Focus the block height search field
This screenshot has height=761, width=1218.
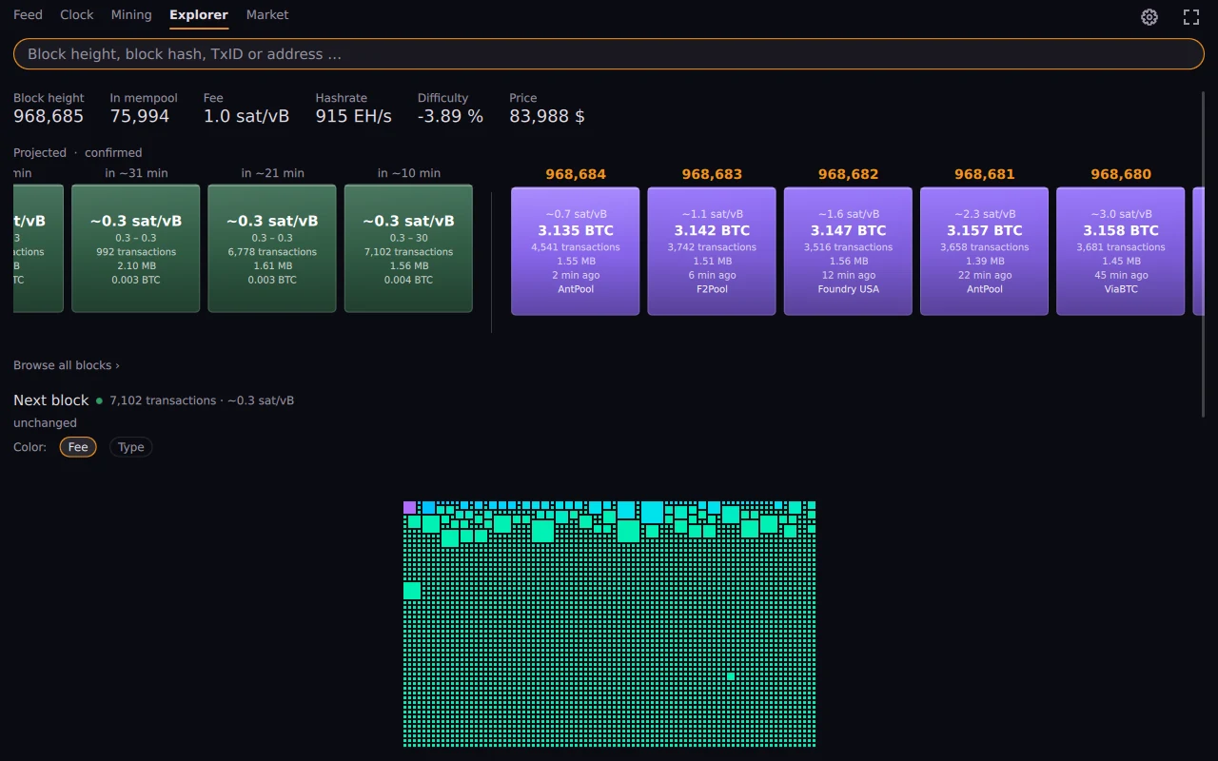(x=609, y=54)
